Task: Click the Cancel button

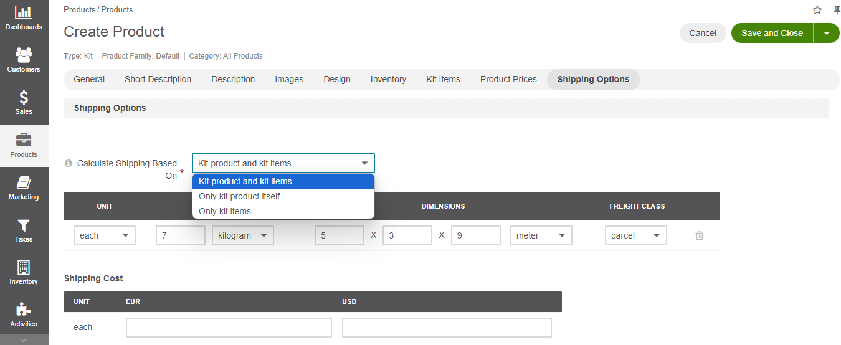Action: tap(703, 33)
